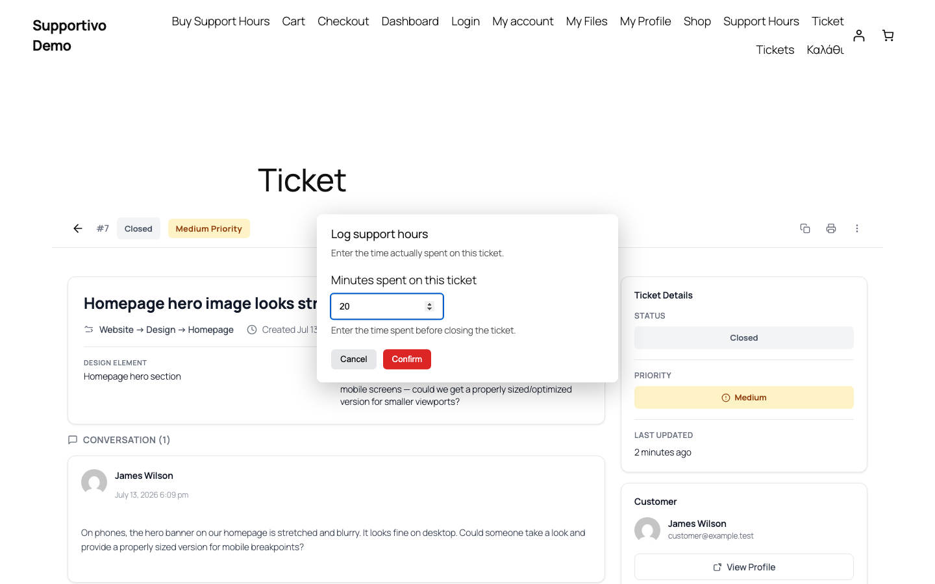This screenshot has width=935, height=584.
Task: Open View Profile for the customer
Action: 744,567
